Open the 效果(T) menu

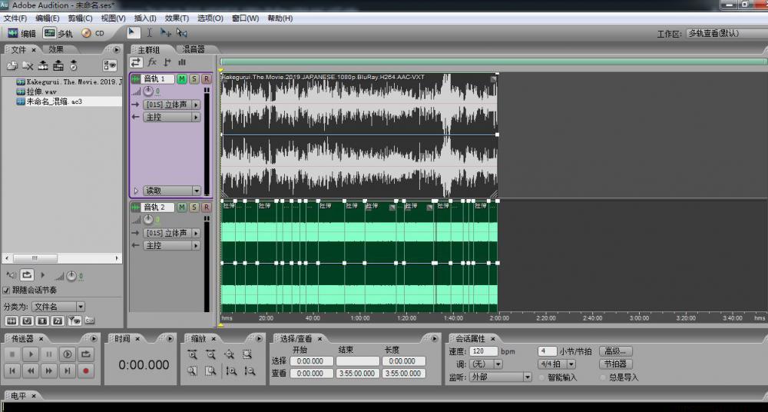point(177,18)
